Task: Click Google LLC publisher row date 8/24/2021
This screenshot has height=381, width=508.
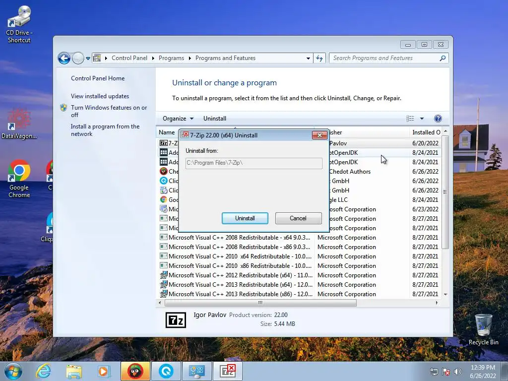Action: coord(425,199)
